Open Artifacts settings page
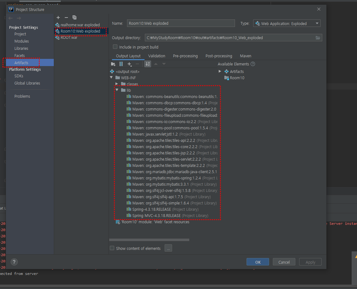Screen dimensions: 357x289 30,63
